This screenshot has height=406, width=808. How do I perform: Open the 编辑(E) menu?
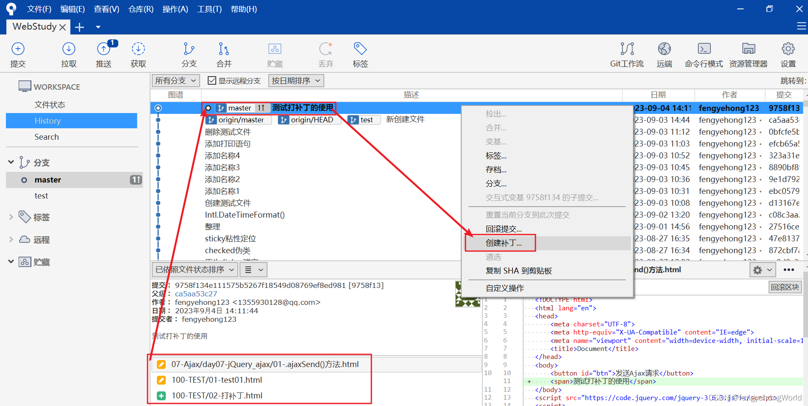click(x=72, y=9)
